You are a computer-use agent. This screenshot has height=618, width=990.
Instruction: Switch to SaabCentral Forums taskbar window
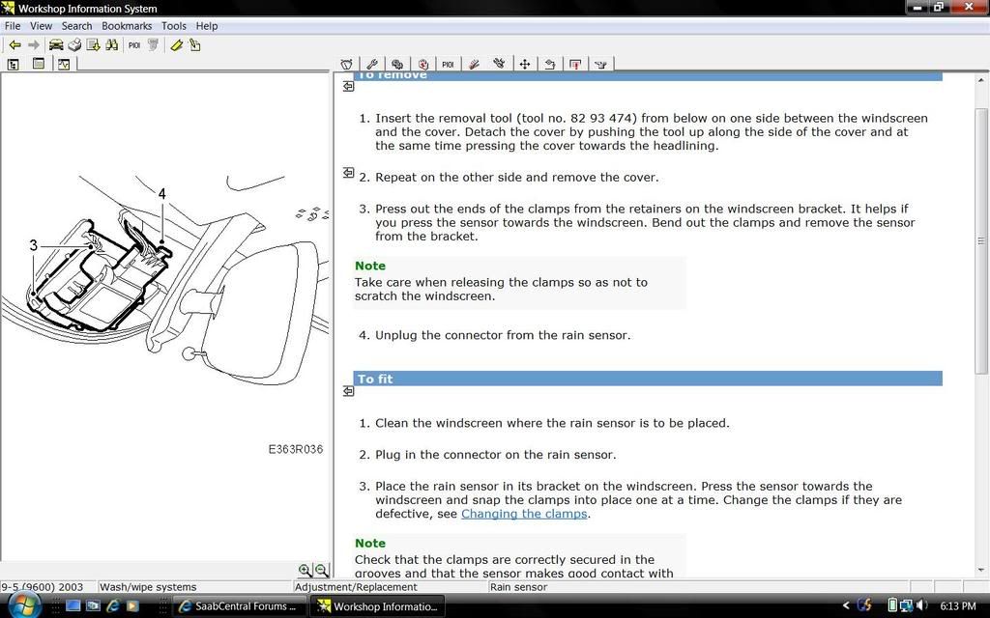(x=239, y=606)
